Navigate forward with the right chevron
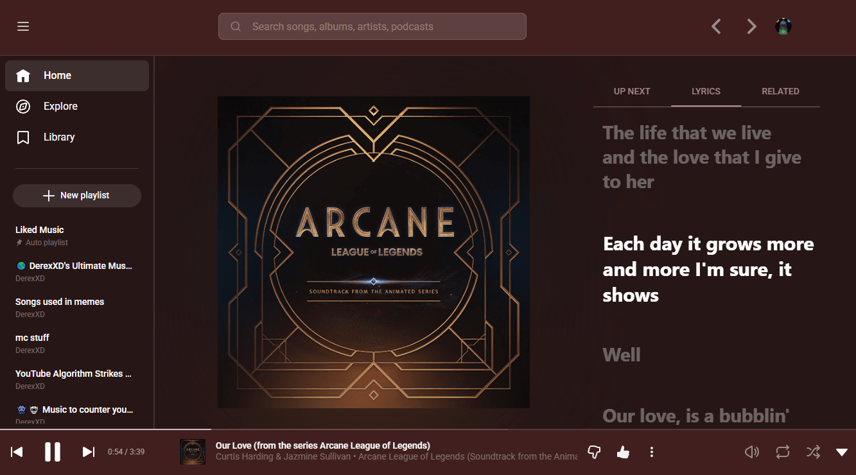Image resolution: width=856 pixels, height=475 pixels. click(751, 26)
